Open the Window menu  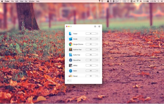click(x=31, y=1)
